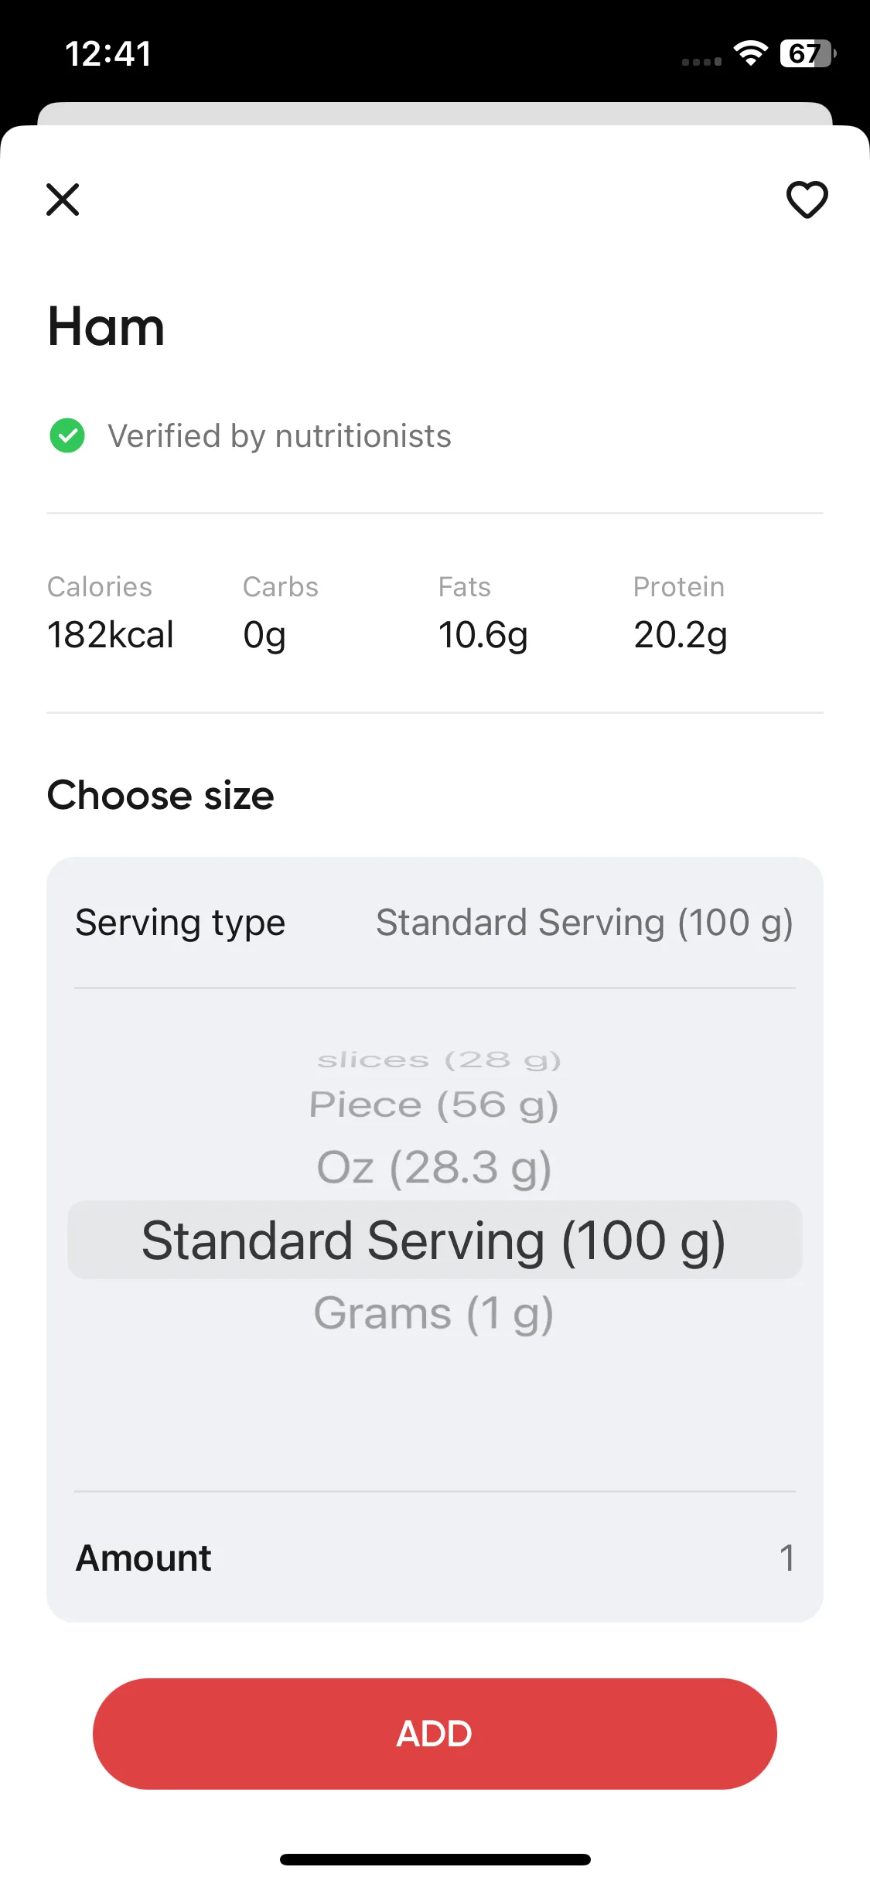Tap the ADD button

(x=435, y=1733)
